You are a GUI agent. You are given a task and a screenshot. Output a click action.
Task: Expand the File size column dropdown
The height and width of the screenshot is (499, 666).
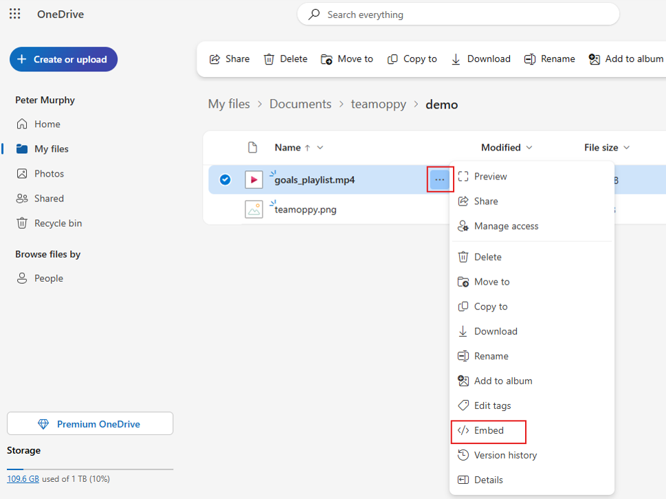point(626,148)
